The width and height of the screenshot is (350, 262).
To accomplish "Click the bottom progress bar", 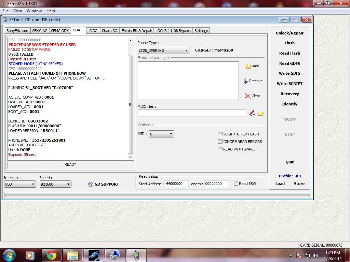I will 157,195.
